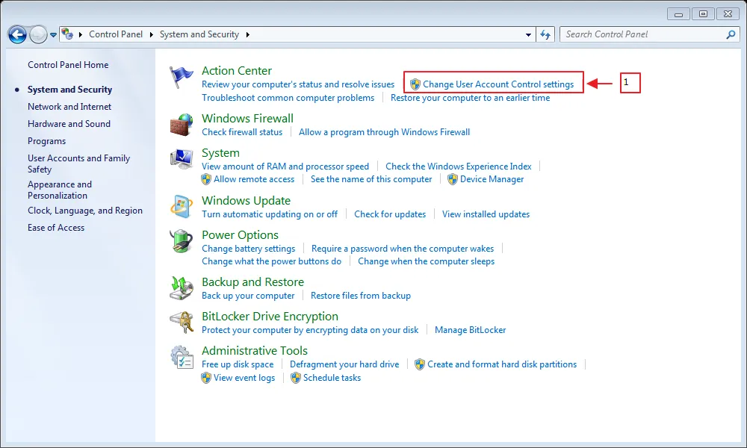The height and width of the screenshot is (448, 747).
Task: Click the shield icon beside View event logs
Action: tap(206, 378)
